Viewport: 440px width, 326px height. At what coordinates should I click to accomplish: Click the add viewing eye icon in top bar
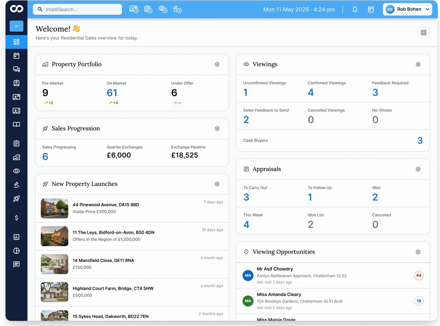163,9
